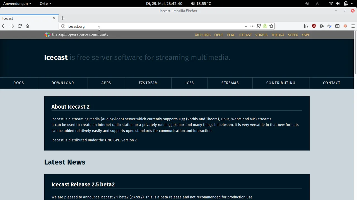Click the browser Back arrow
Image resolution: width=357 pixels, height=200 pixels.
(4, 26)
